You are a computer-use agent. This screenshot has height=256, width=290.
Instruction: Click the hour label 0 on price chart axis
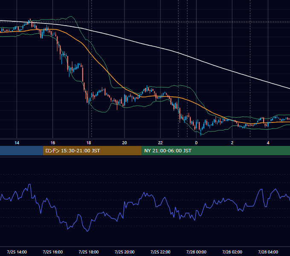pyautogui.click(x=196, y=143)
